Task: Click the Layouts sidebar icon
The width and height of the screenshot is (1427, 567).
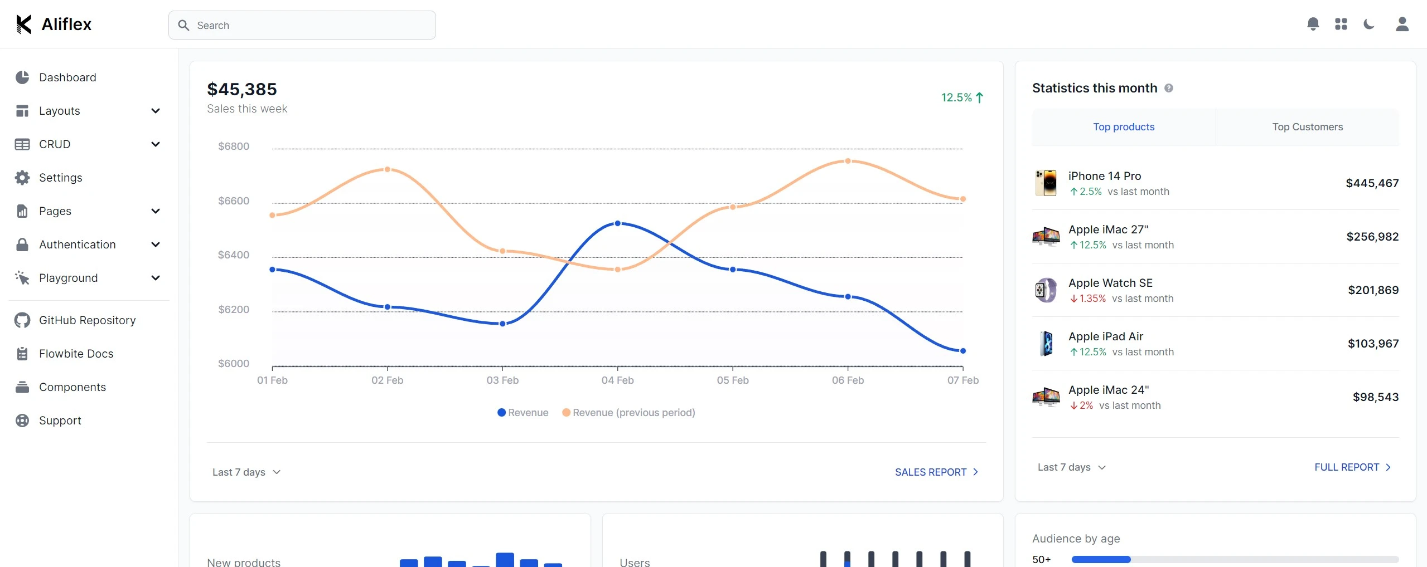Action: pos(22,111)
